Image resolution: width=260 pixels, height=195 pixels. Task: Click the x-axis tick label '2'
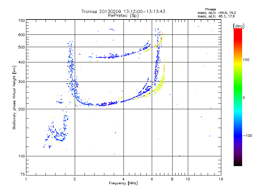coord(75,179)
